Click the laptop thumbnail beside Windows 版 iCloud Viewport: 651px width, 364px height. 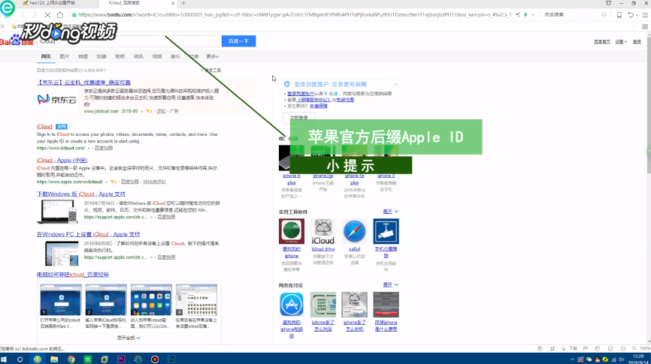pos(57,212)
